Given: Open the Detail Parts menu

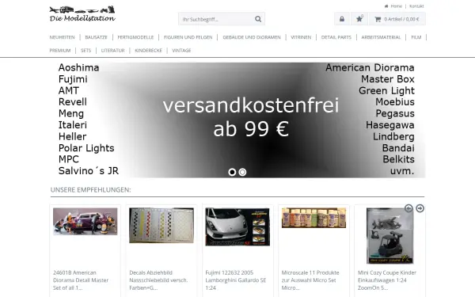Looking at the screenshot, I should 336,37.
